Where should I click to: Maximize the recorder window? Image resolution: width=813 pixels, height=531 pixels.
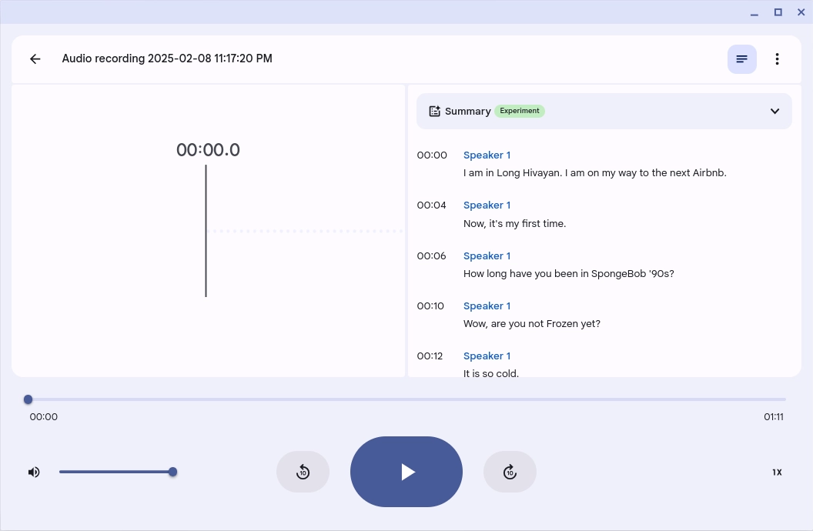click(x=778, y=12)
